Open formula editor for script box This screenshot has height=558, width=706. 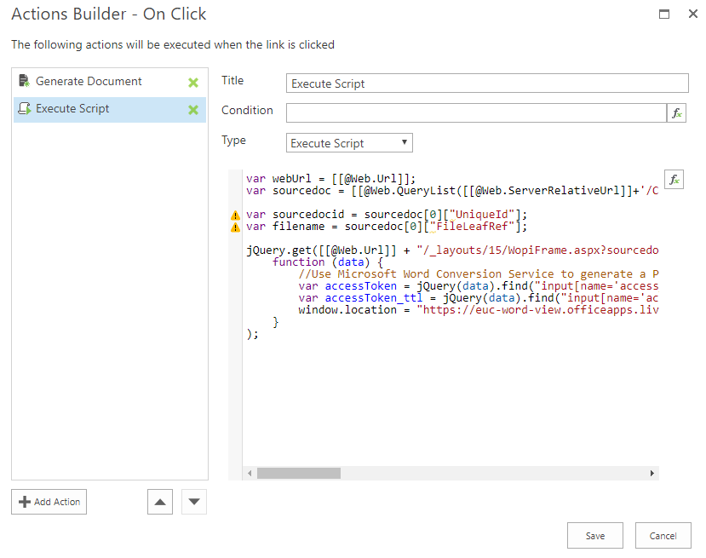[x=674, y=179]
